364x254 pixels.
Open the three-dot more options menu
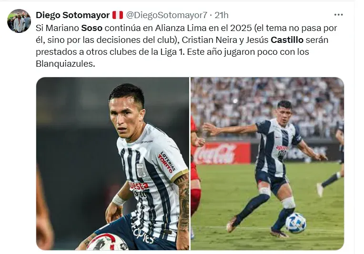click(x=338, y=15)
